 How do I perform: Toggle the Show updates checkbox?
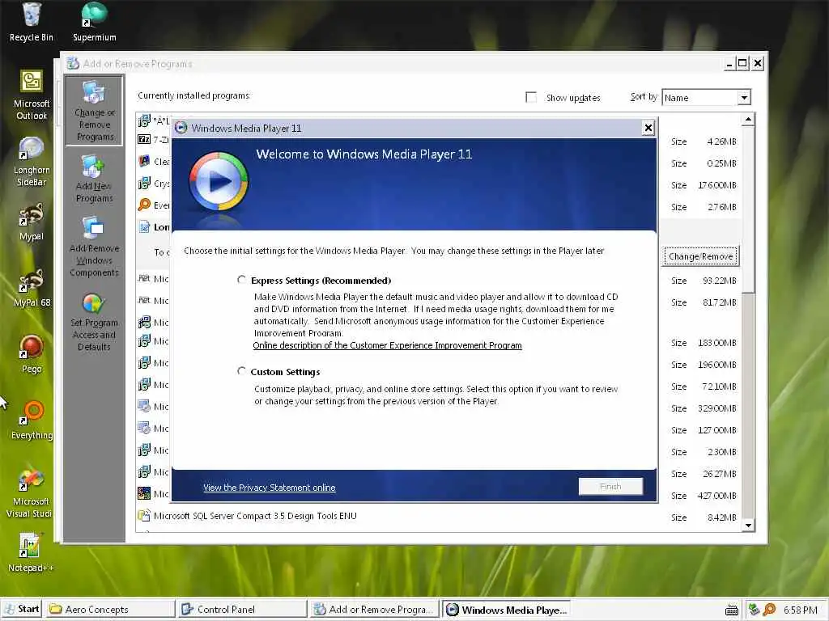(531, 97)
